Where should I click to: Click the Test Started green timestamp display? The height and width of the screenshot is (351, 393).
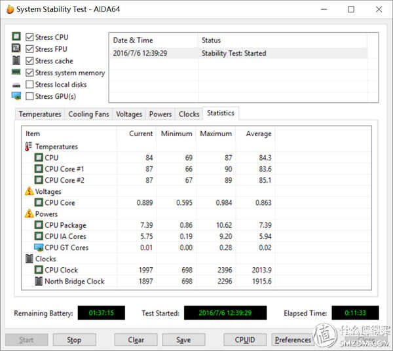225,312
